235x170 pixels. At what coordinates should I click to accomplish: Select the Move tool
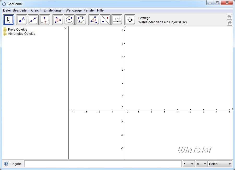click(x=9, y=20)
